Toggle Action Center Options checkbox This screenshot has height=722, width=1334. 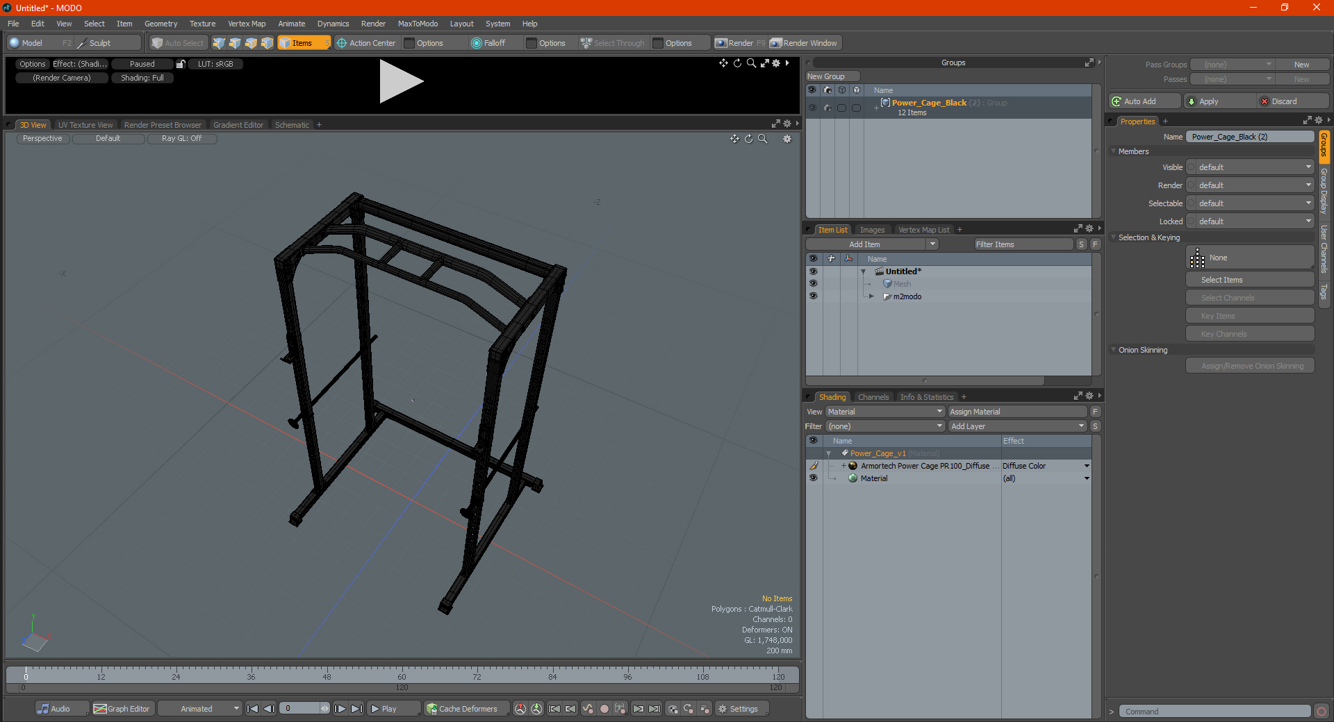pos(410,43)
